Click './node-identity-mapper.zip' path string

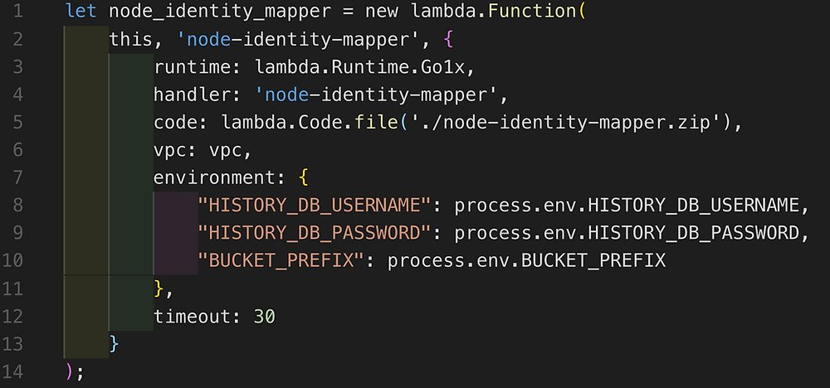click(565, 123)
